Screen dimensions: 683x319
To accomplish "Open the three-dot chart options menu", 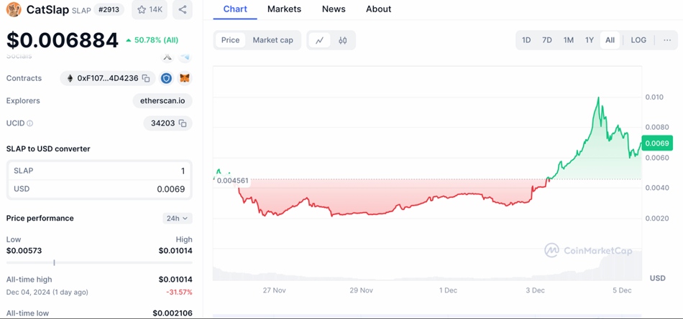I will point(667,40).
